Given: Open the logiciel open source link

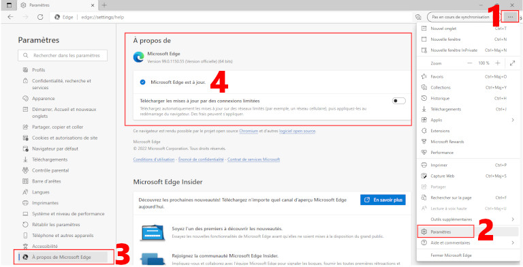Looking at the screenshot, I should [x=297, y=131].
